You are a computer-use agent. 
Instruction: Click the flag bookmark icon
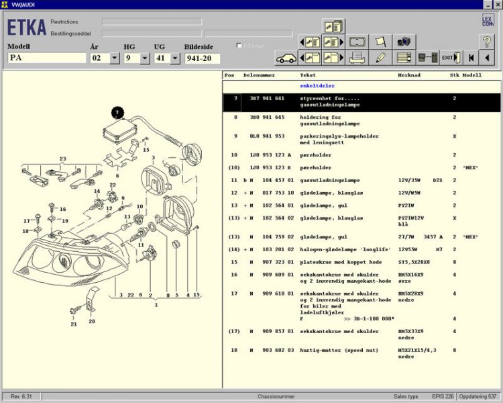pos(380,42)
